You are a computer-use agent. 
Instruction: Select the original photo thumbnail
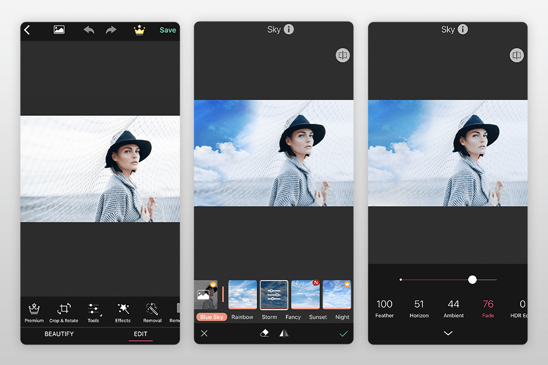pyautogui.click(x=206, y=295)
